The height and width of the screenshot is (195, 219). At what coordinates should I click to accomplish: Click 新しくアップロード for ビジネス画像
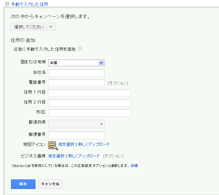[84, 156]
